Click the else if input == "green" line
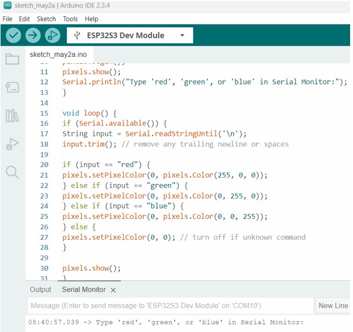The width and height of the screenshot is (353, 332). coord(125,186)
